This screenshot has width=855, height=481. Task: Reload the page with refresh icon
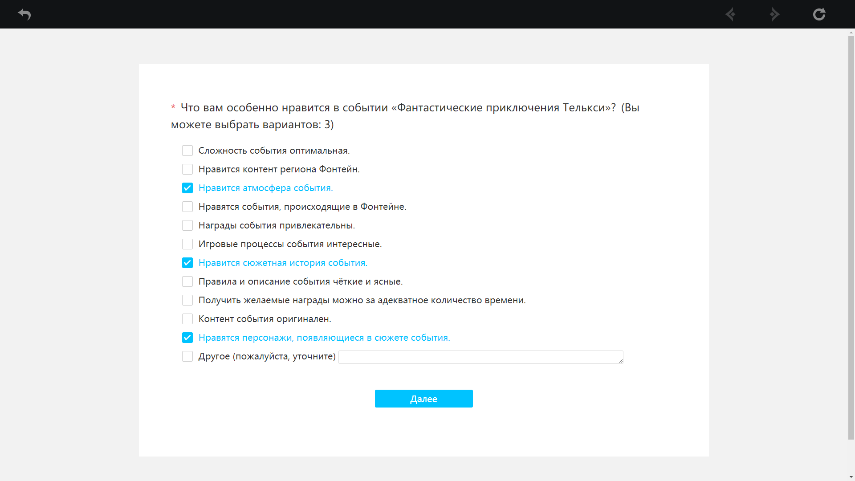[819, 14]
